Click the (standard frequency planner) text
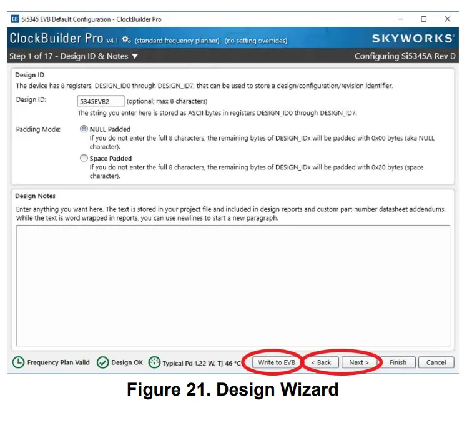 point(177,41)
